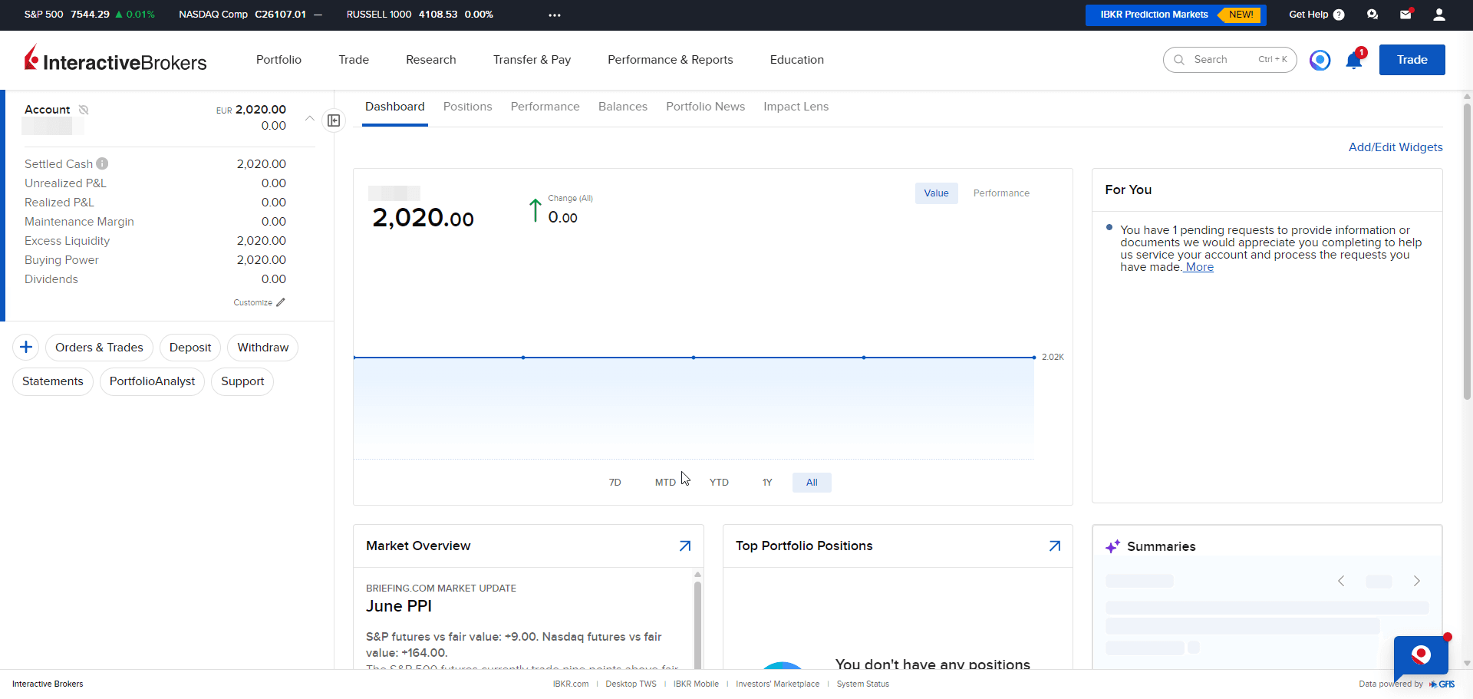1473x699 pixels.
Task: Open the blue circular IBKR assistant icon
Action: click(1320, 60)
